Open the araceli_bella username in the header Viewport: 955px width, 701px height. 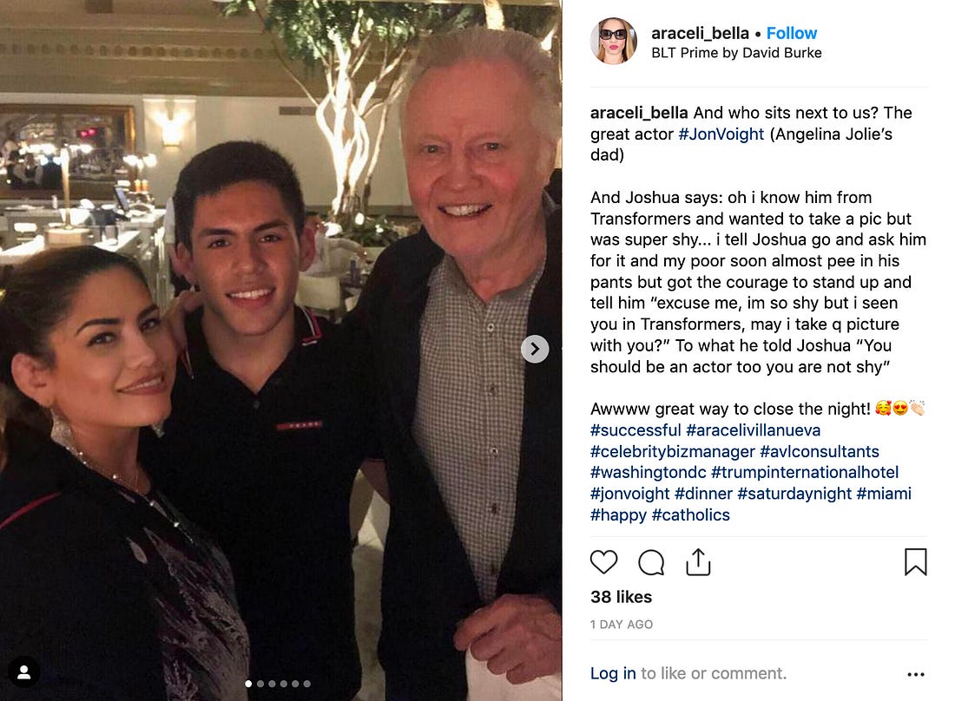(700, 34)
